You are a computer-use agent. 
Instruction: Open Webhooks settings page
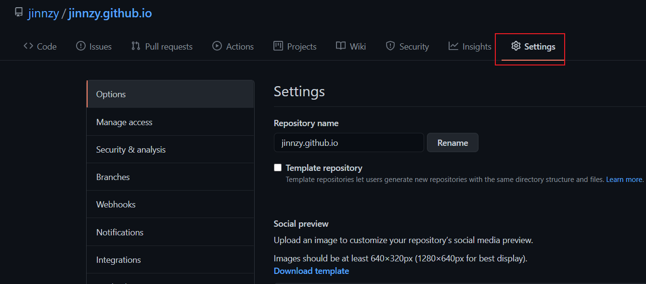click(x=116, y=205)
